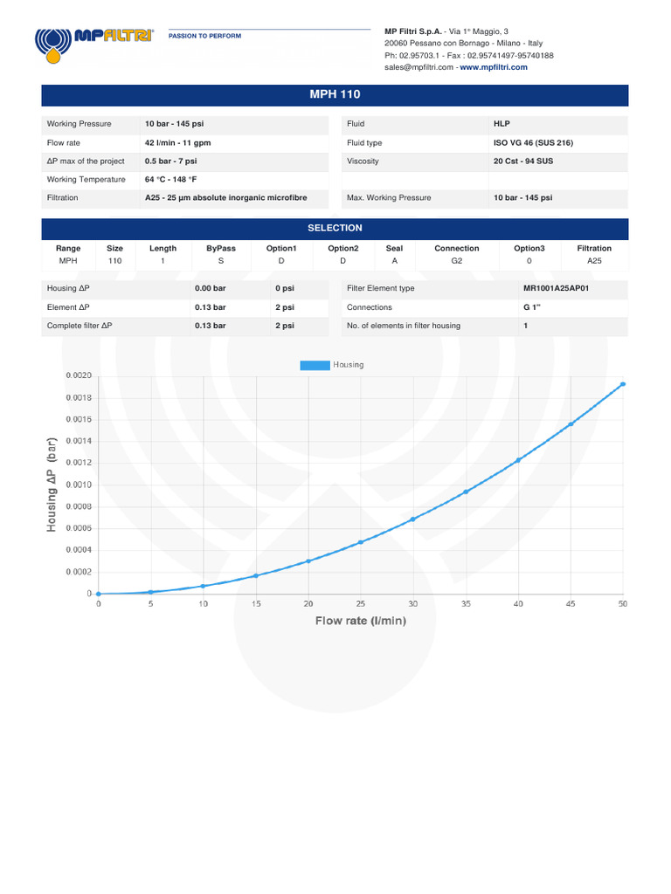Image resolution: width=671 pixels, height=894 pixels.
Task: Click the sales@mpfiltri.com email address
Action: click(x=419, y=67)
